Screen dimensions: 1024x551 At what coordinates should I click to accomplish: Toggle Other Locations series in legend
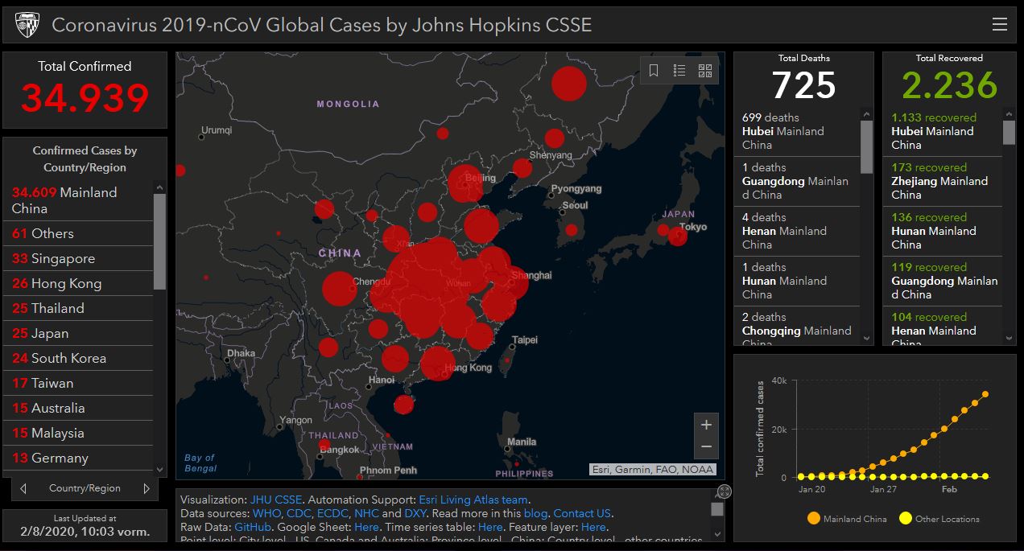[939, 519]
